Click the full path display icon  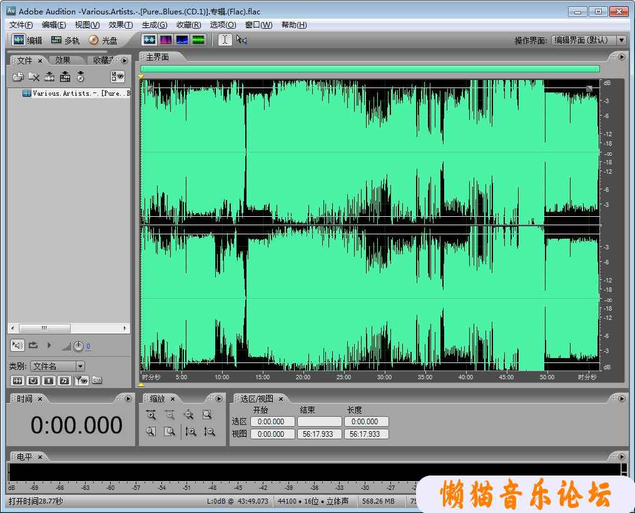97,380
